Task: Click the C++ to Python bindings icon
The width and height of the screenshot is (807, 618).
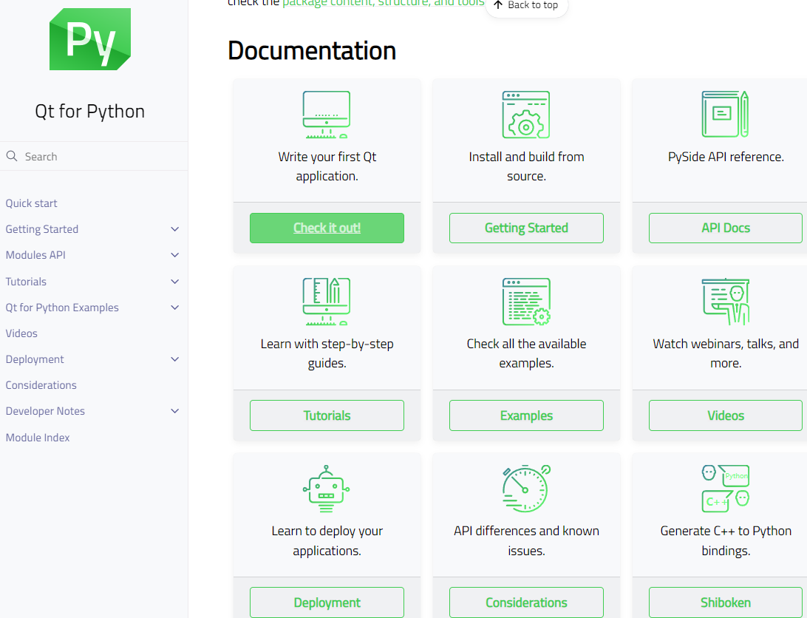Action: [725, 489]
